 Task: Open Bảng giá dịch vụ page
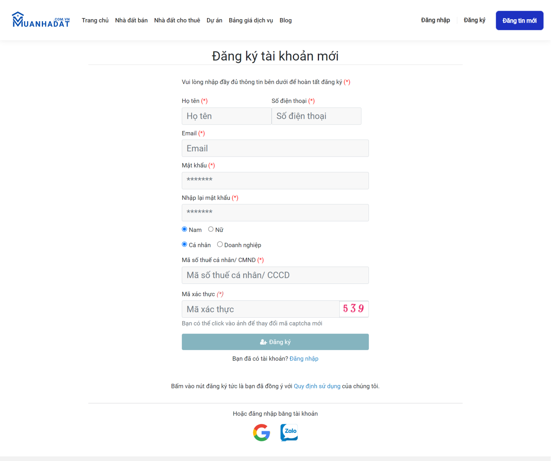pyautogui.click(x=251, y=20)
